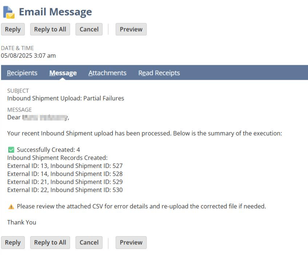Image resolution: width=308 pixels, height=255 pixels.
Task: Click Reply beneath the Thank You line
Action: (x=13, y=242)
